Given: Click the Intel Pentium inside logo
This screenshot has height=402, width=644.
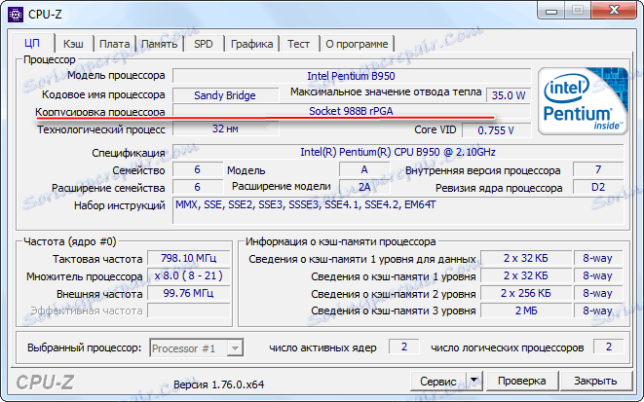Looking at the screenshot, I should 583,101.
